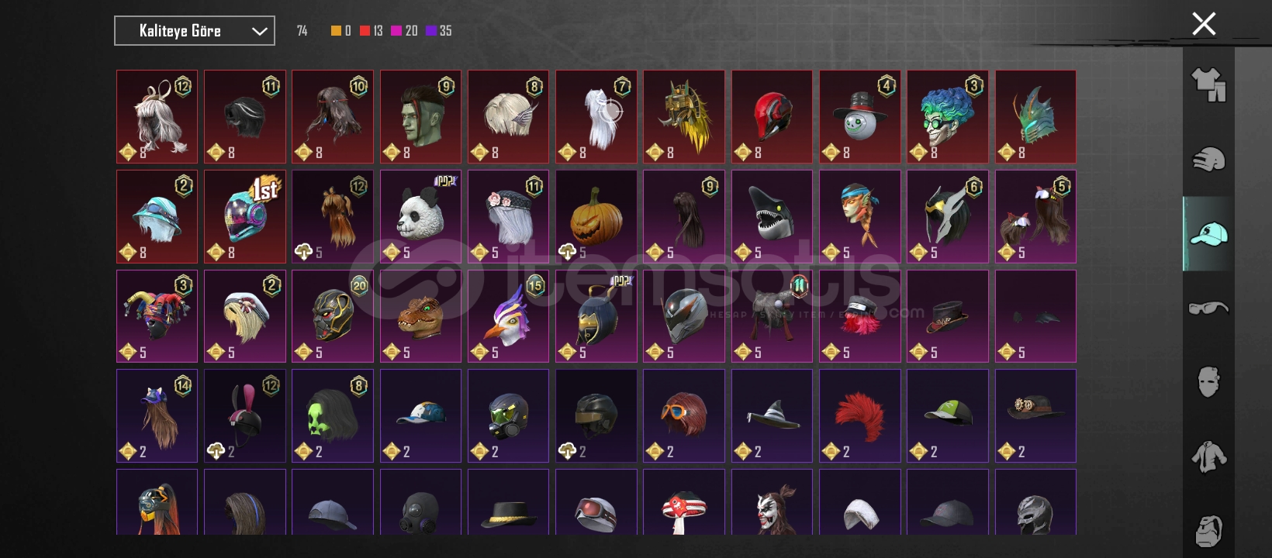Close the inventory with the X
This screenshot has height=558, width=1272.
pyautogui.click(x=1204, y=24)
